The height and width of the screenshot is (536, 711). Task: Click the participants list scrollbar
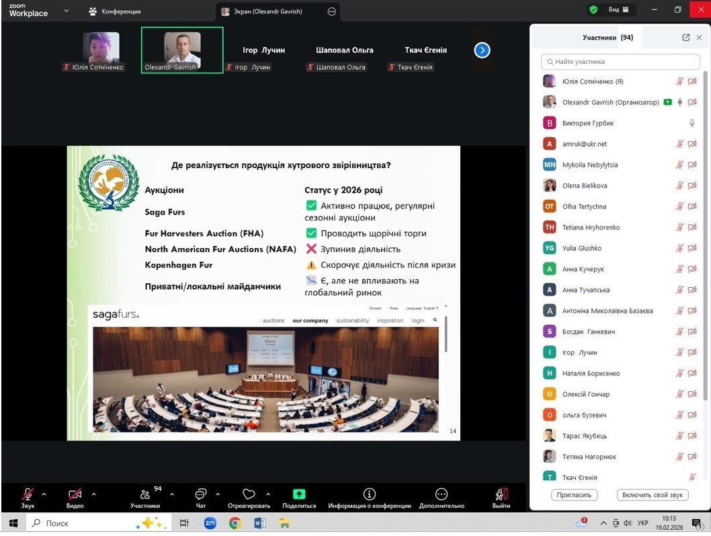[x=705, y=235]
